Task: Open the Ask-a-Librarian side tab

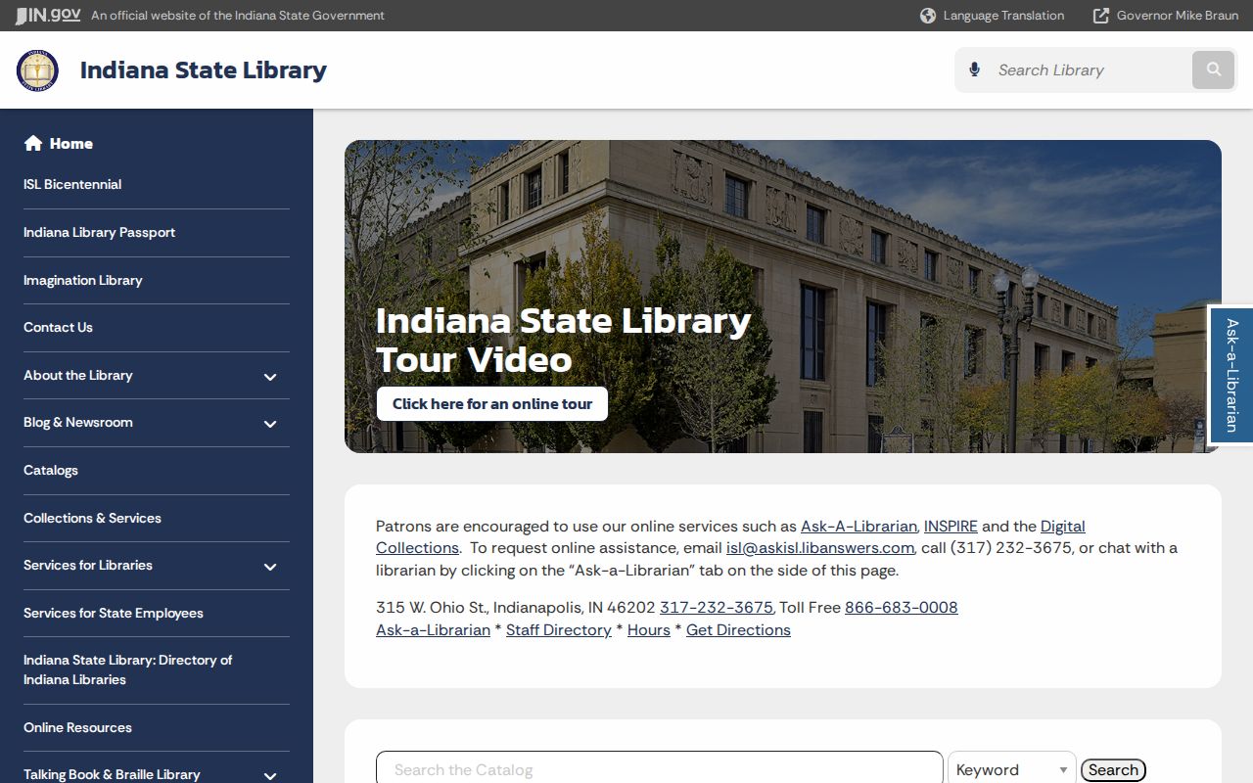Action: pyautogui.click(x=1231, y=376)
